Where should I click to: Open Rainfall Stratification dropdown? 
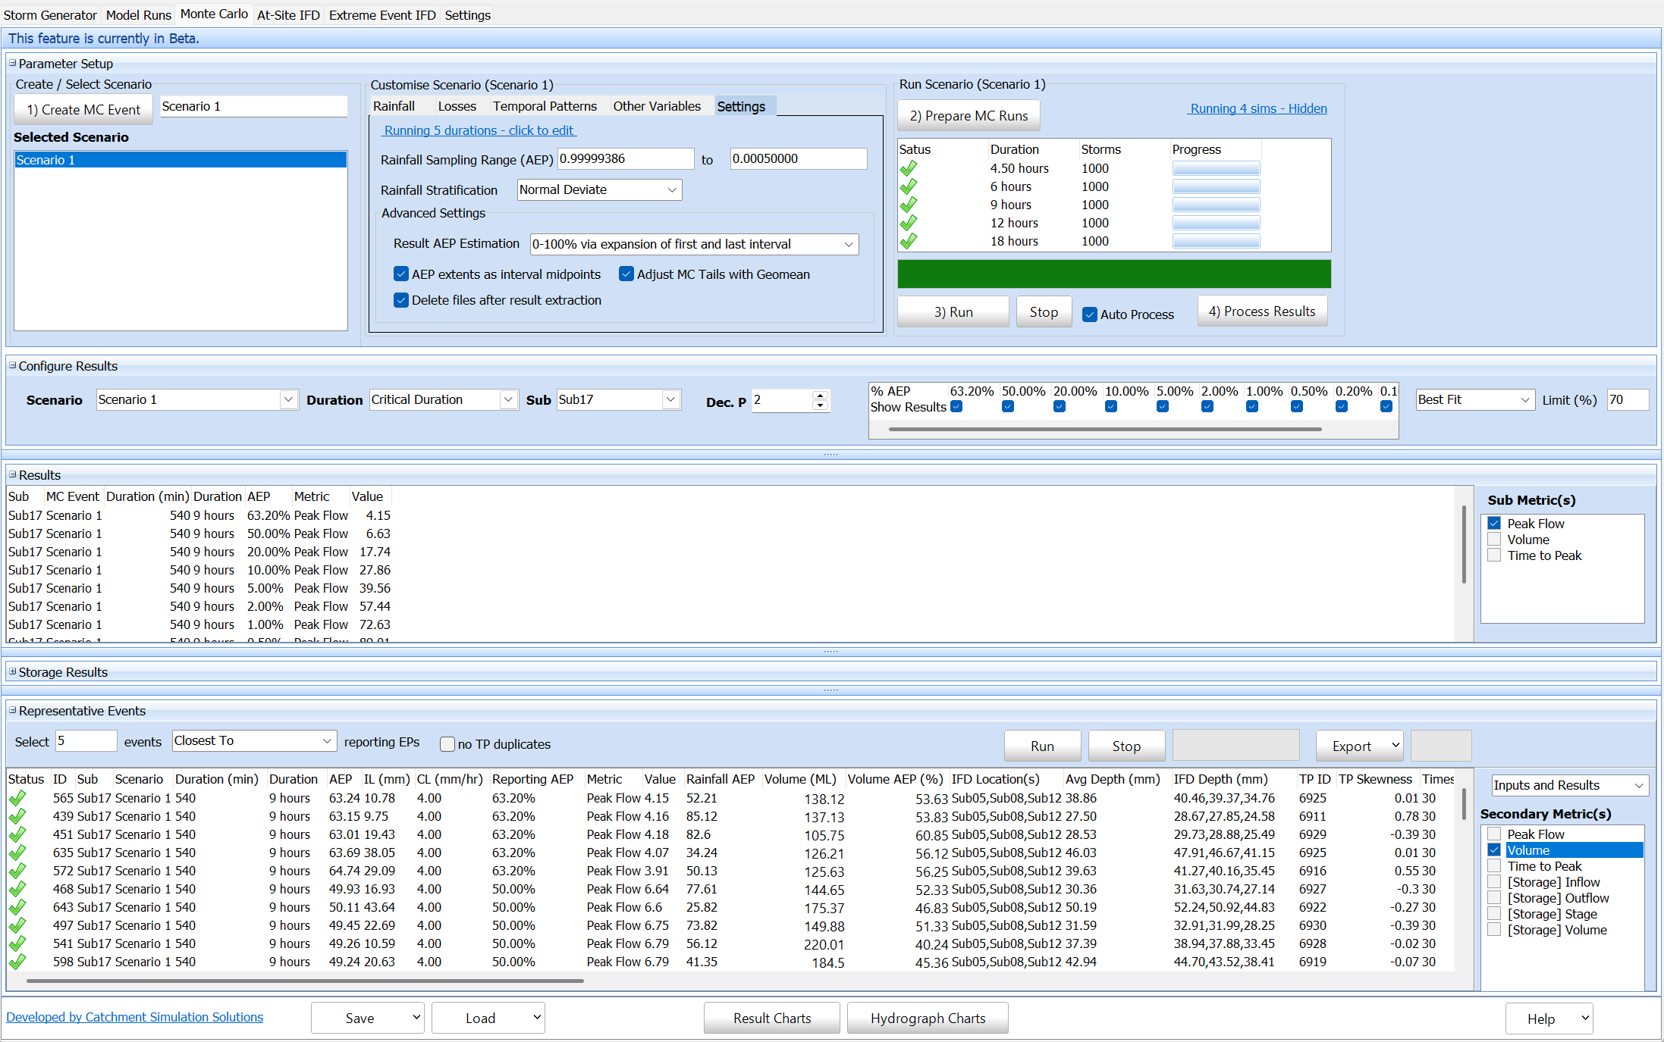pos(671,190)
